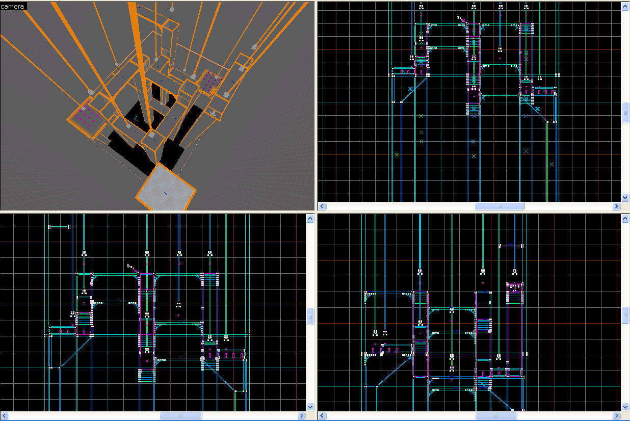Image resolution: width=630 pixels, height=421 pixels.
Task: Click up arrow of top-right viewport's vertical scrollbar
Action: click(625, 6)
